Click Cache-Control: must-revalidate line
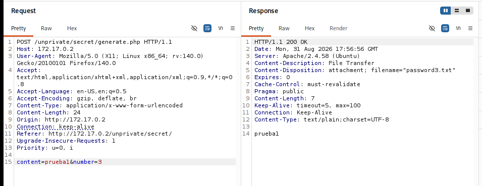Screen dimensions: 482x186 point(307,84)
